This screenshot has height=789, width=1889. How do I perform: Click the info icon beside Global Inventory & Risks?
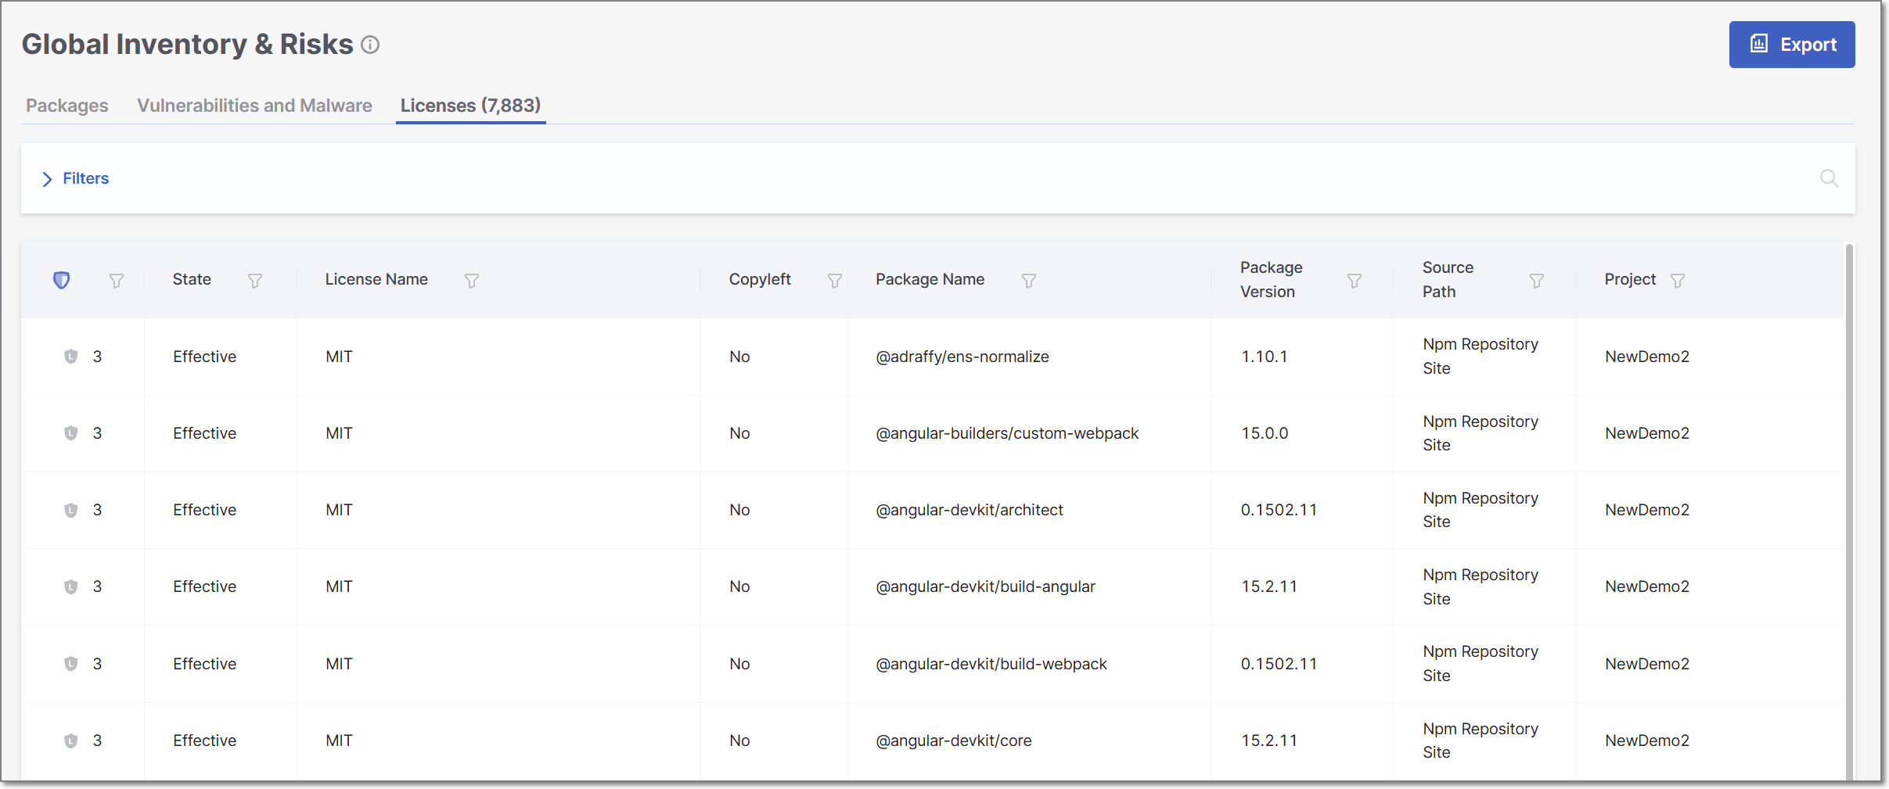tap(370, 45)
